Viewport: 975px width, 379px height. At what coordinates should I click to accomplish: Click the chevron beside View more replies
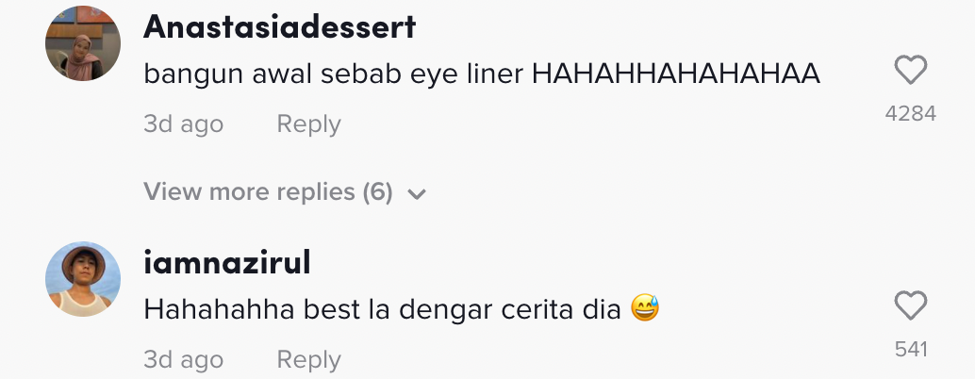point(417,194)
